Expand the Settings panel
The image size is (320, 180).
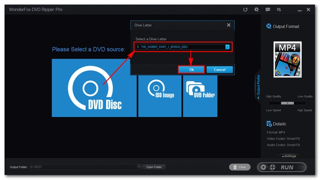point(289,156)
